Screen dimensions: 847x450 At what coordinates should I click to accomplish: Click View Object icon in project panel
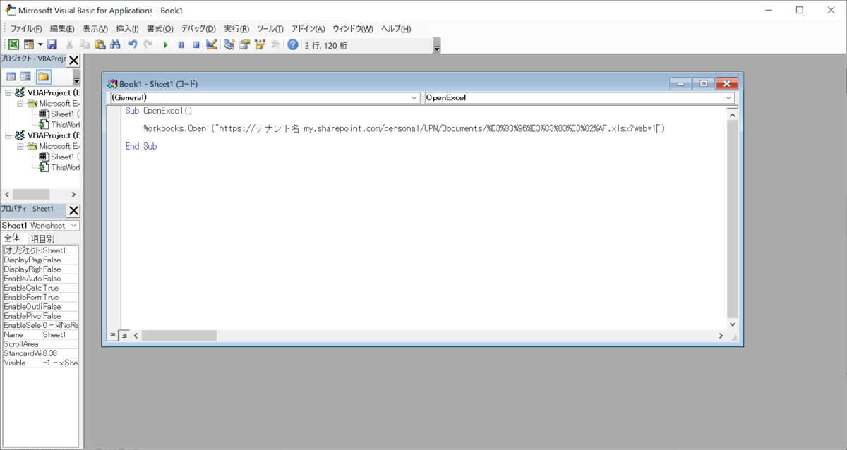point(25,76)
